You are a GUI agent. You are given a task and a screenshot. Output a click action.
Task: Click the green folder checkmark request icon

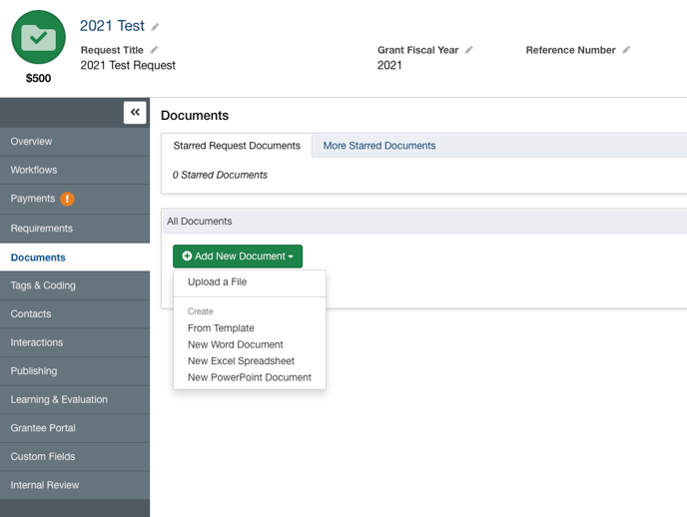[x=39, y=37]
